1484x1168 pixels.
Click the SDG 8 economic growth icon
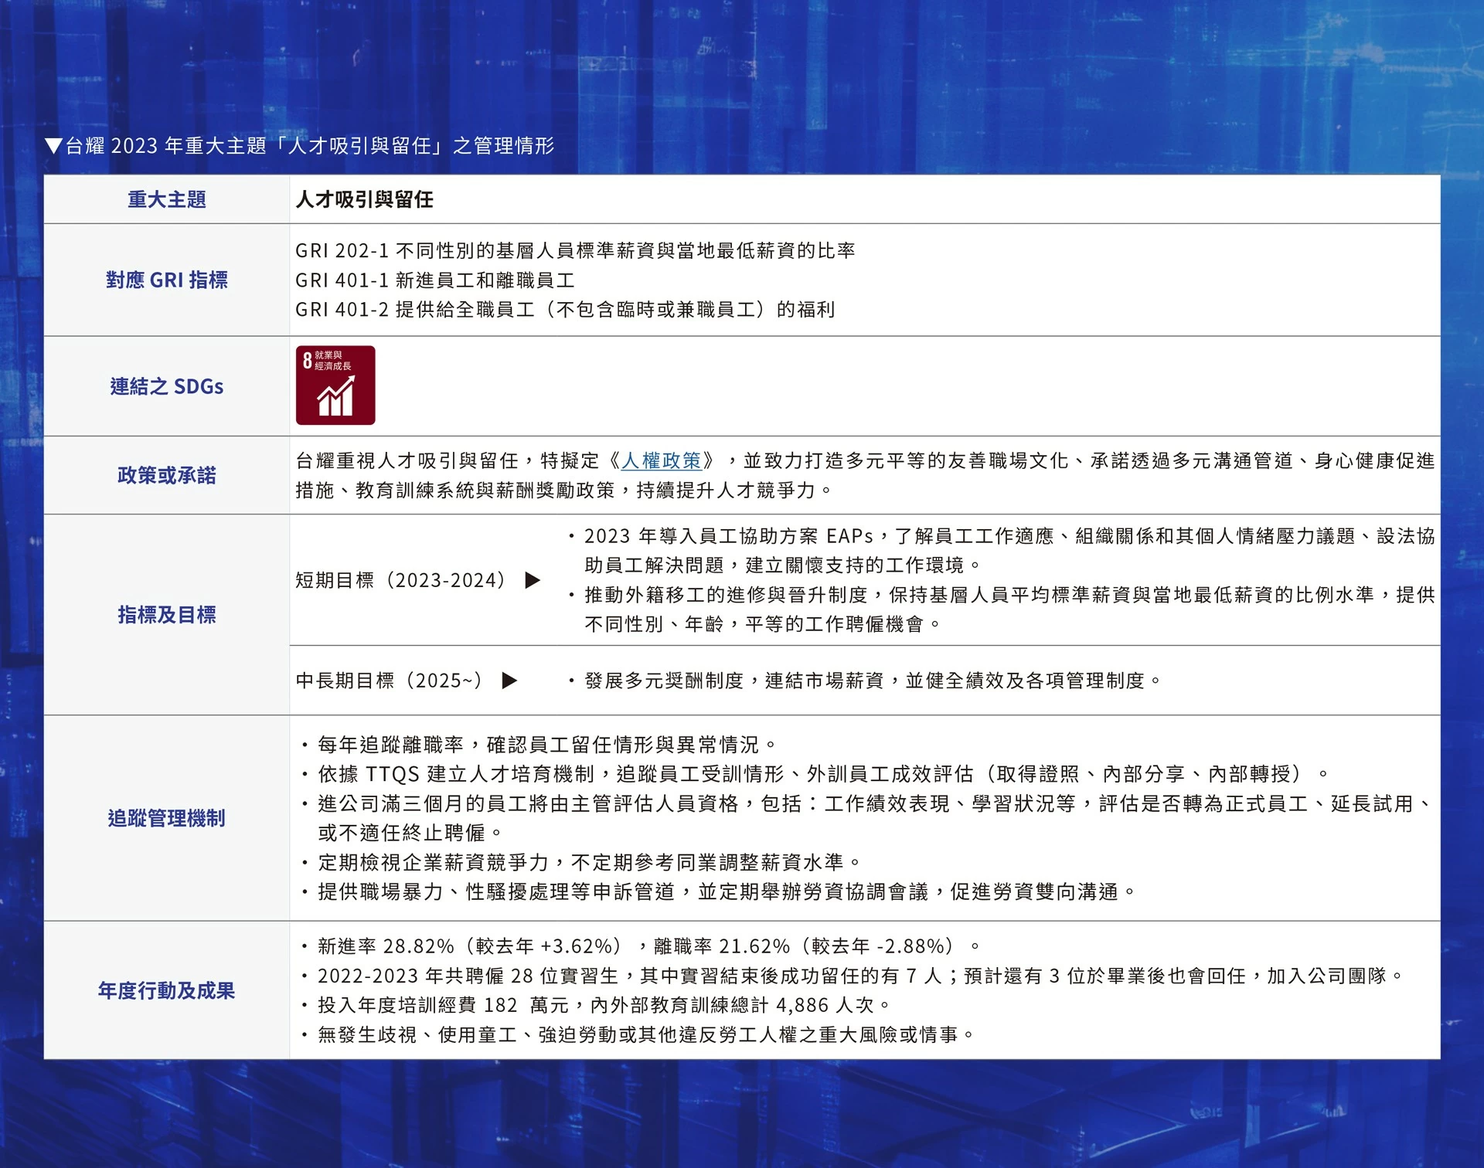[335, 385]
